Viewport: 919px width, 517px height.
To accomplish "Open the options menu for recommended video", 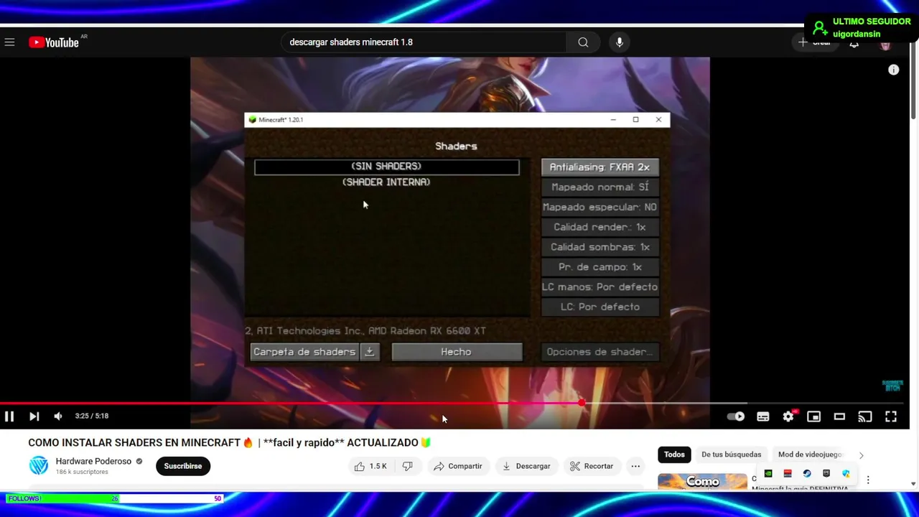I will [868, 480].
